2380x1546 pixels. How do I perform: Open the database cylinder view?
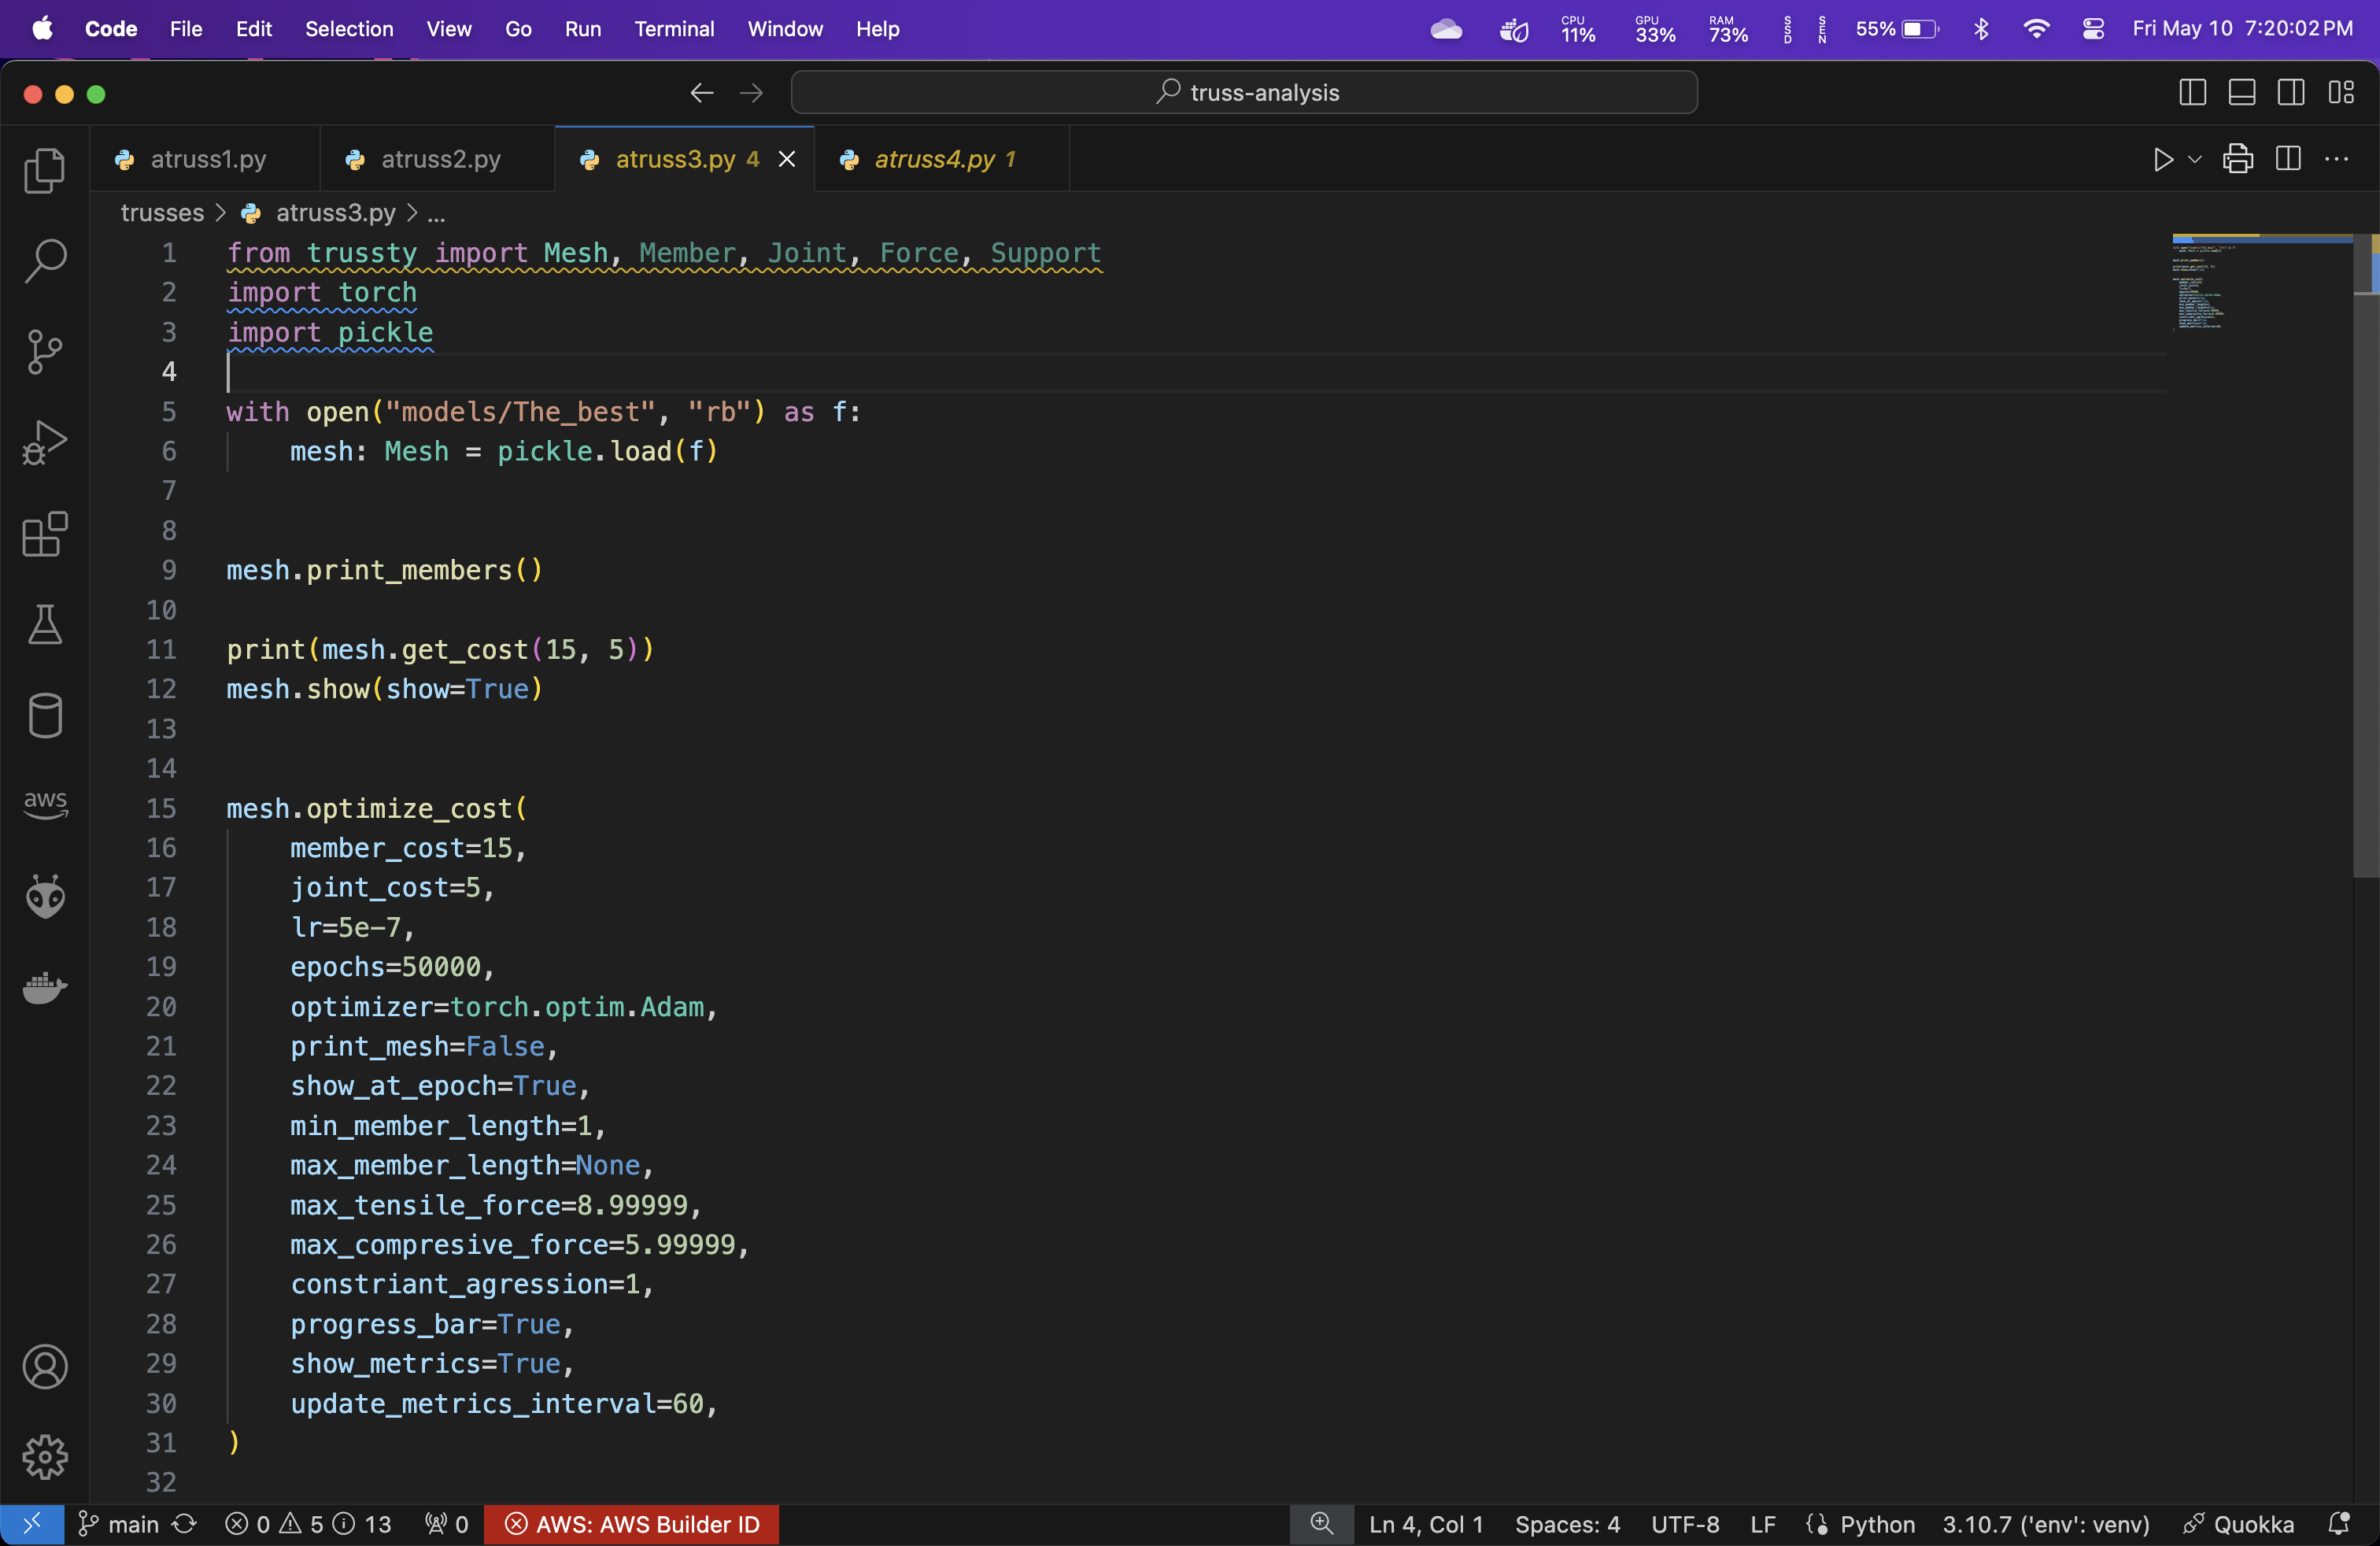45,716
